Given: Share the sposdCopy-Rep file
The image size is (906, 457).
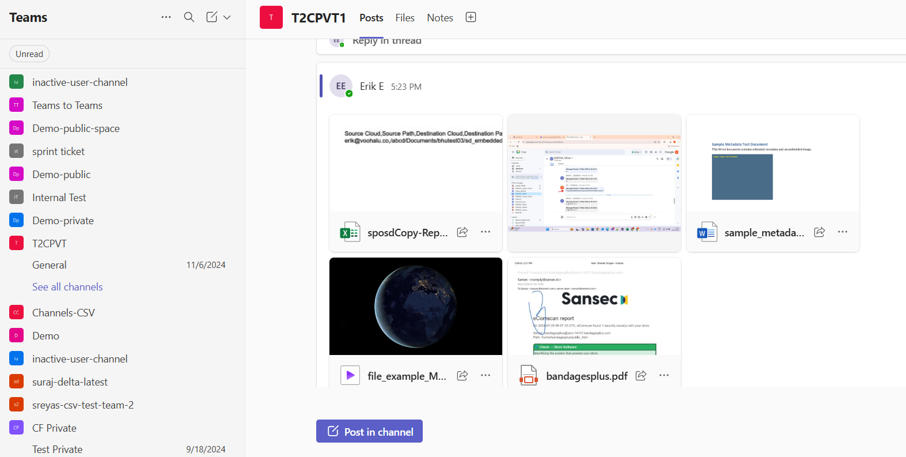Looking at the screenshot, I should pos(463,232).
